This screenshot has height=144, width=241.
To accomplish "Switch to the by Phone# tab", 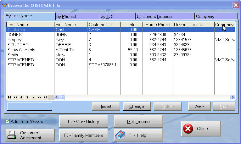I will coord(77,16).
